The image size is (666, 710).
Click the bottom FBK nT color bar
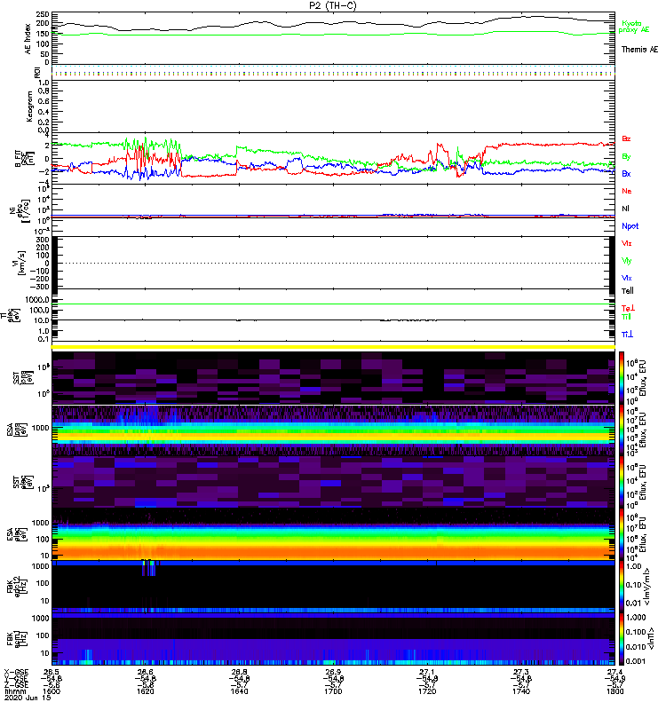[622, 639]
